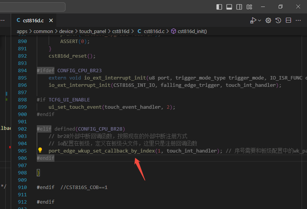Click the Chinese comment on line 904

coord(123,144)
